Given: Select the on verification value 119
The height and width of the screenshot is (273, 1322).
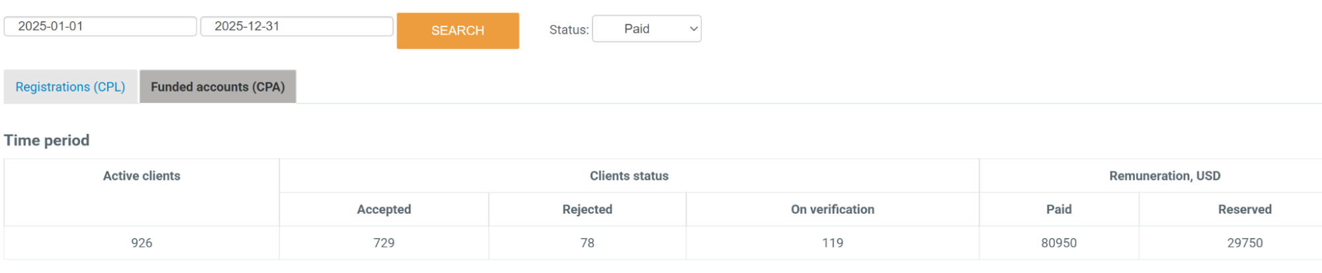Looking at the screenshot, I should (832, 243).
